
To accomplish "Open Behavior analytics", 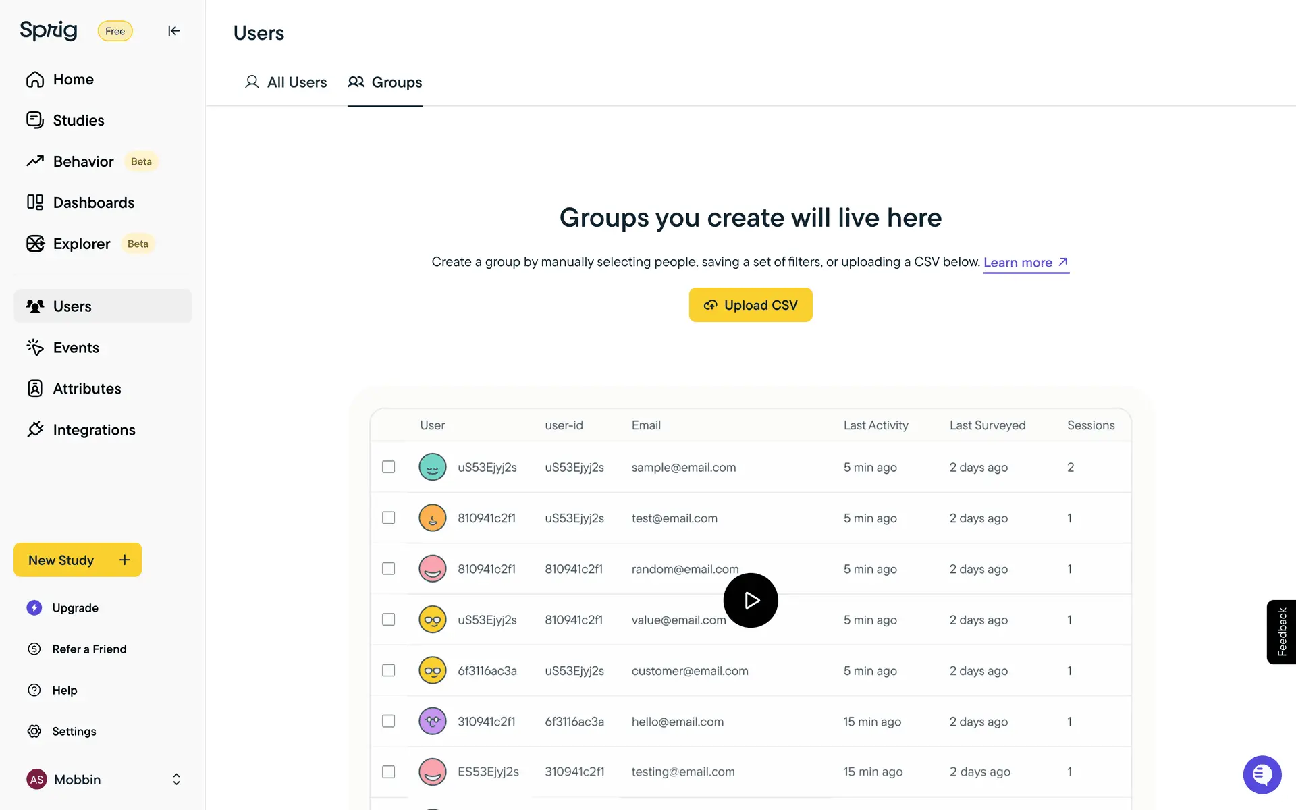I will click(x=83, y=162).
